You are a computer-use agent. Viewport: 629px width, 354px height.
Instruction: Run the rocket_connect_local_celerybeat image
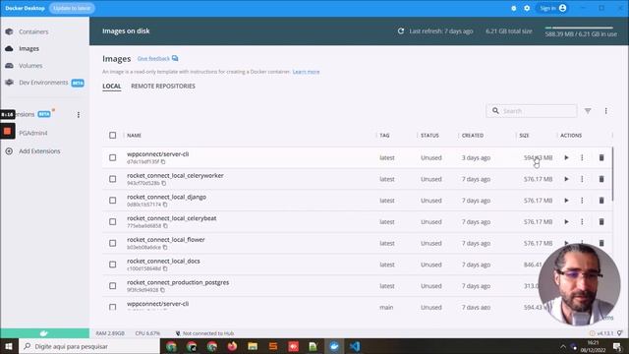click(566, 221)
